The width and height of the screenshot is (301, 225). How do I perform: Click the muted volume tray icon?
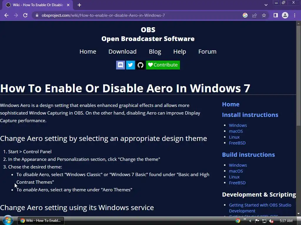pyautogui.click(x=271, y=221)
